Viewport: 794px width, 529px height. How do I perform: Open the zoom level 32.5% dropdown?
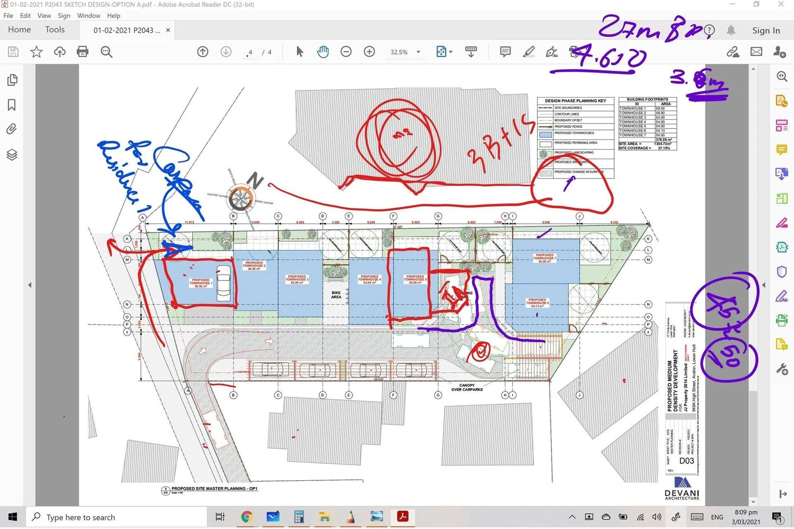[419, 52]
